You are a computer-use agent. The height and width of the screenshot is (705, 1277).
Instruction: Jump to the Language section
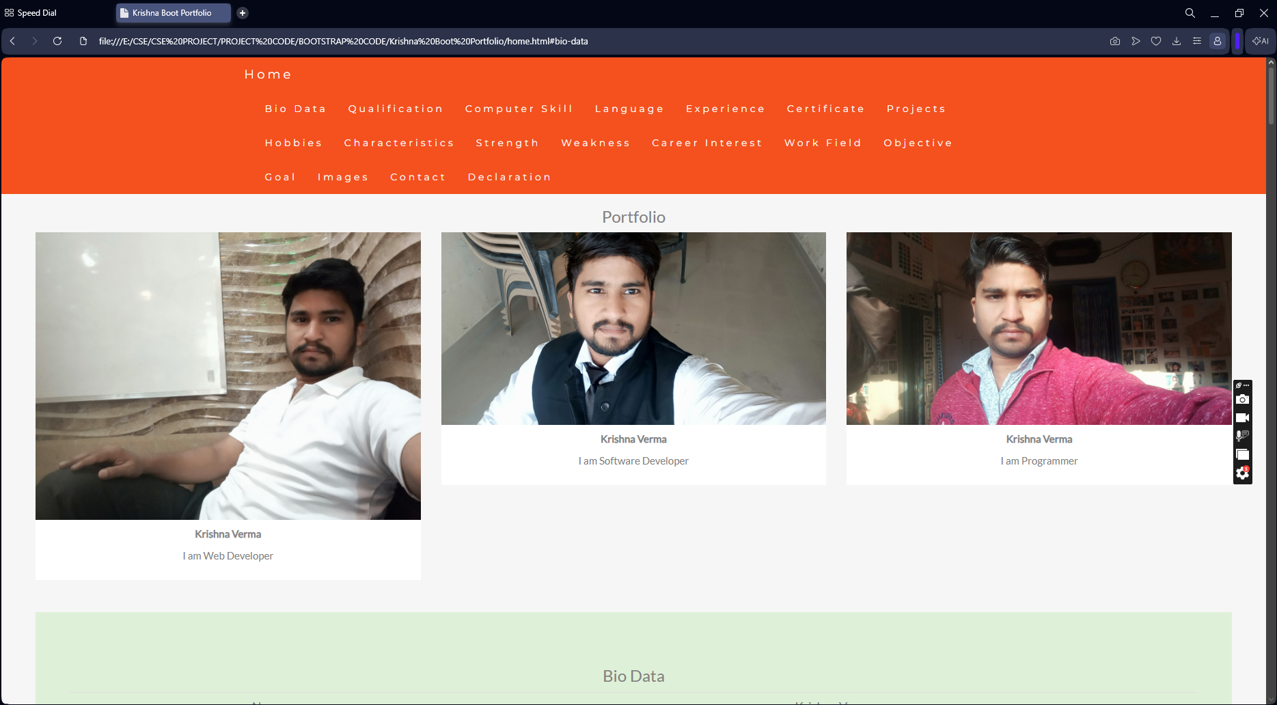tap(629, 109)
